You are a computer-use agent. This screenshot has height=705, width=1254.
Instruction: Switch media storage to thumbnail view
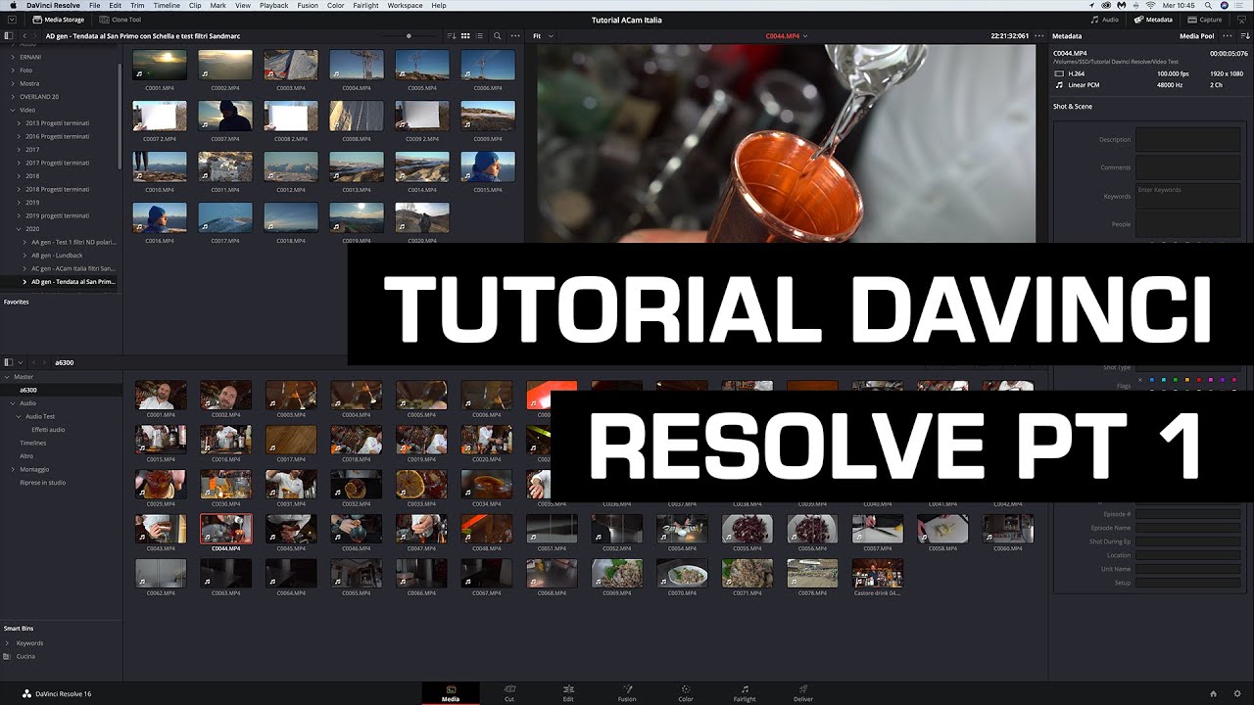(x=466, y=36)
